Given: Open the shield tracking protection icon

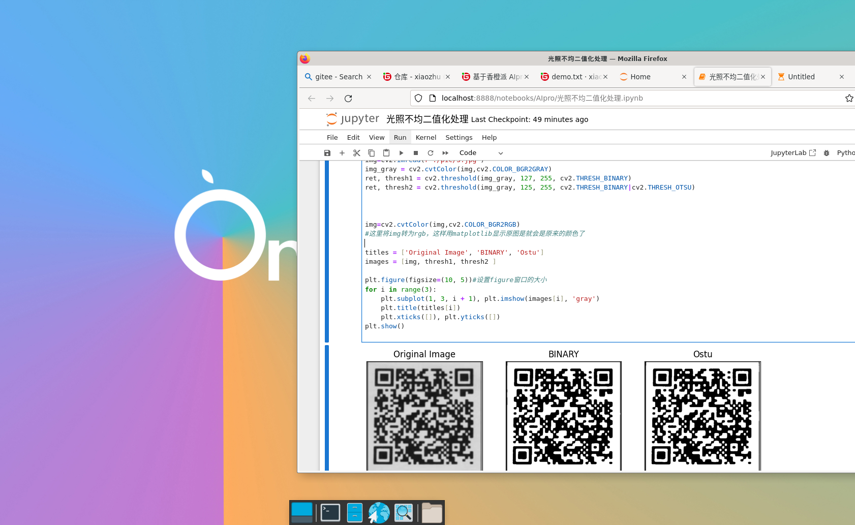Looking at the screenshot, I should point(418,98).
